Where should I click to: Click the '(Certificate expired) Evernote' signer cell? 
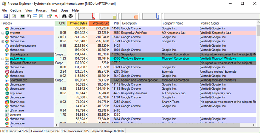pyautogui.click(x=218, y=72)
